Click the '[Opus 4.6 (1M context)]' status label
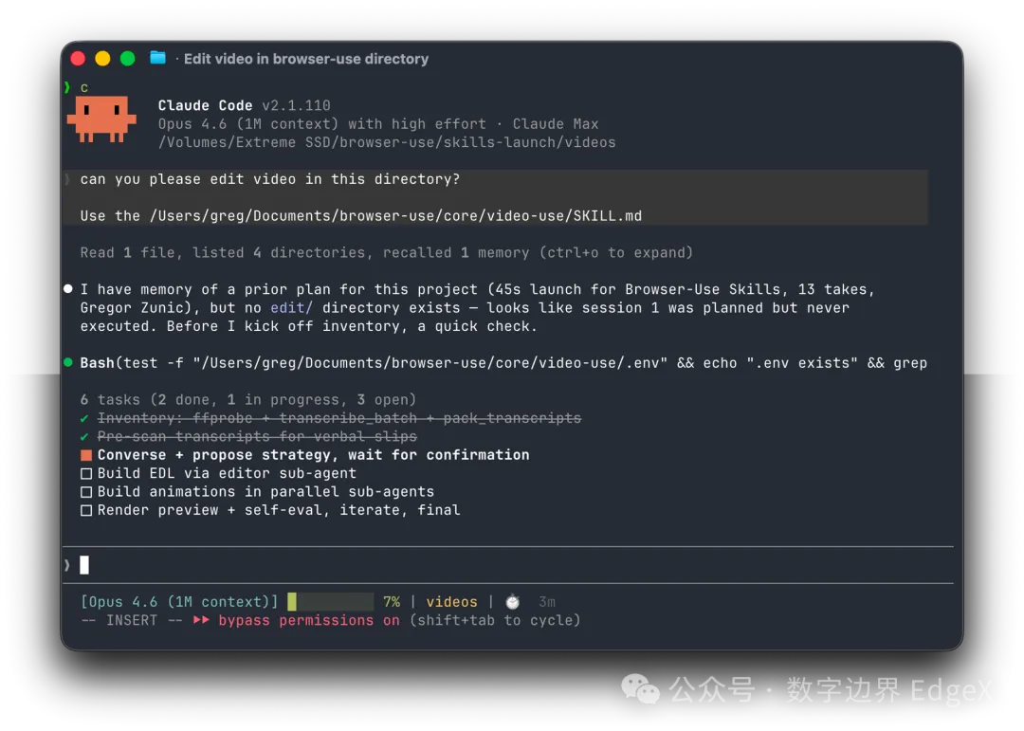The image size is (1024, 731). pos(179,602)
